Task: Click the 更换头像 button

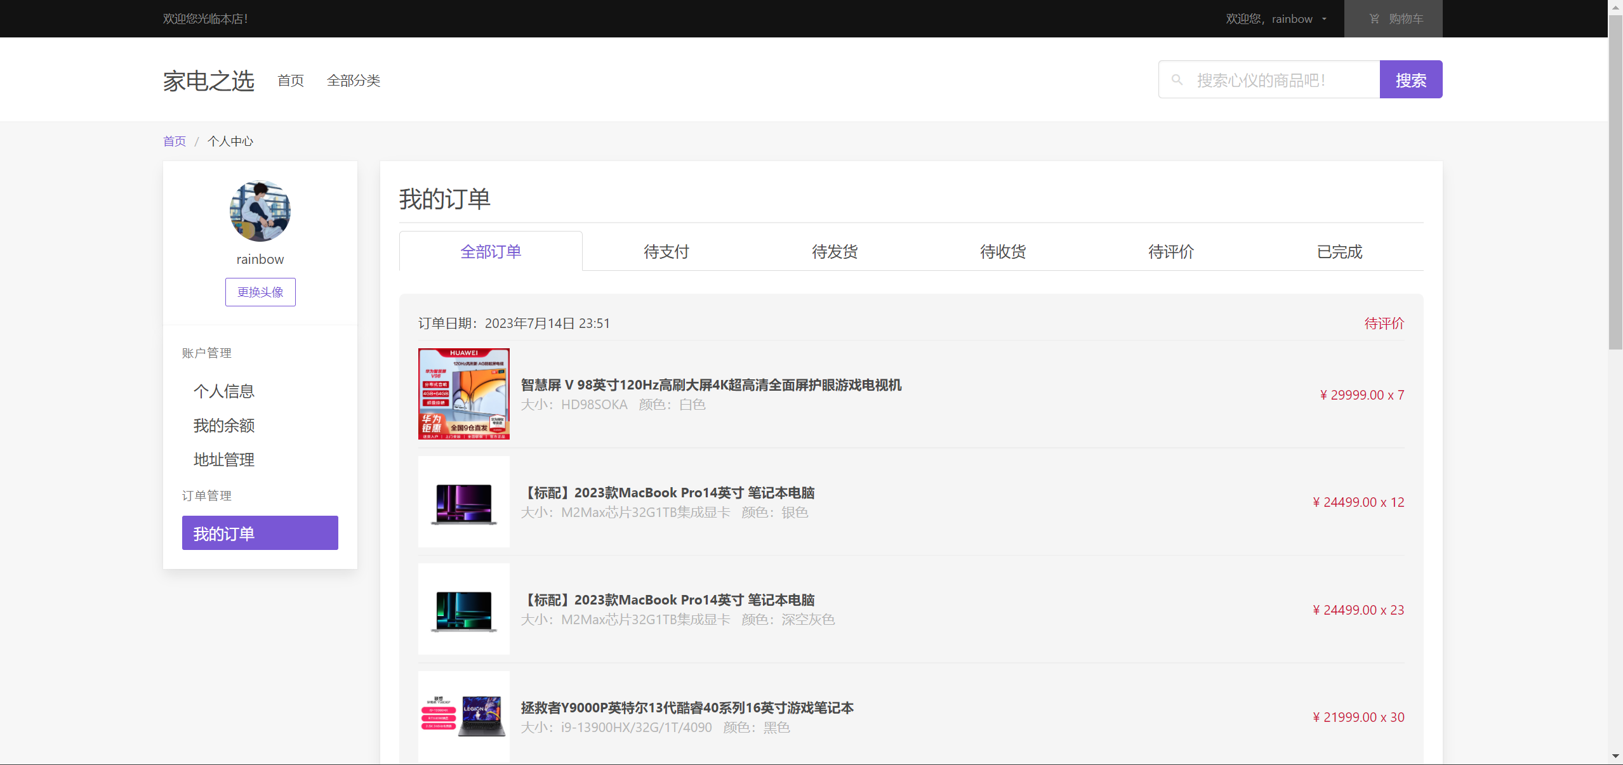Action: [260, 292]
